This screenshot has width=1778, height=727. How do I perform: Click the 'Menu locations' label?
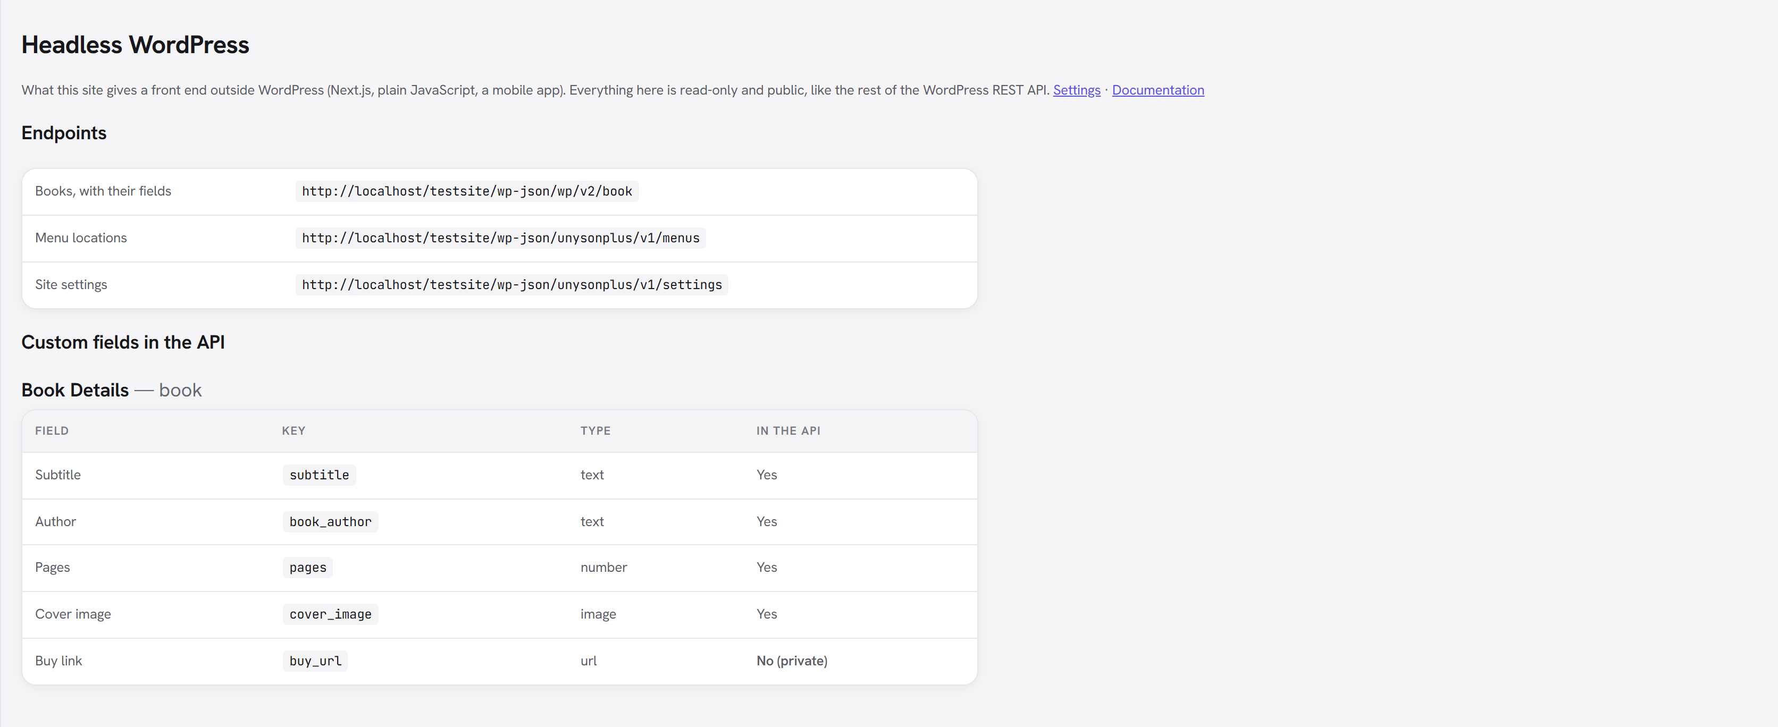click(81, 238)
